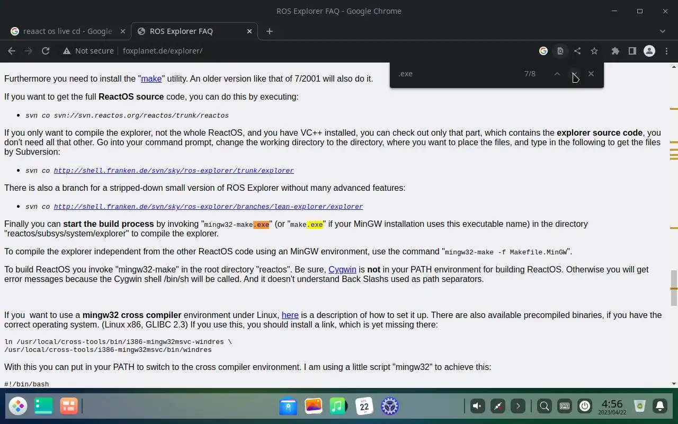Open the system settings gear dock icon
678x424 pixels.
[390, 407]
